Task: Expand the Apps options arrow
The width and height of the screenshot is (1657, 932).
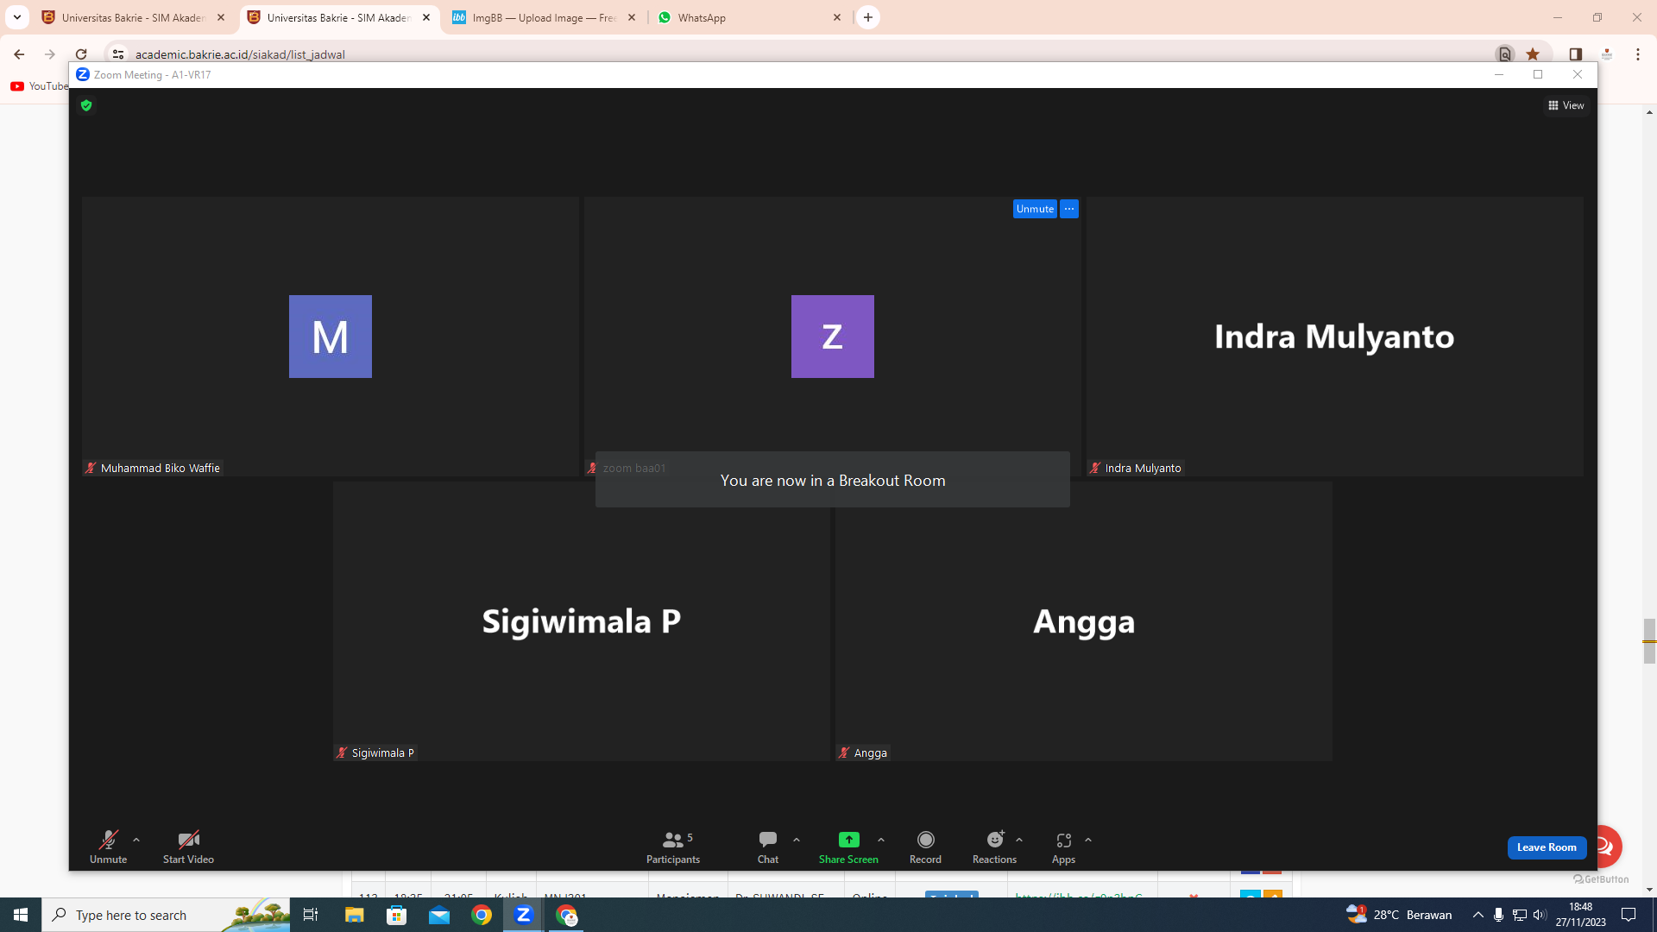Action: click(1088, 840)
